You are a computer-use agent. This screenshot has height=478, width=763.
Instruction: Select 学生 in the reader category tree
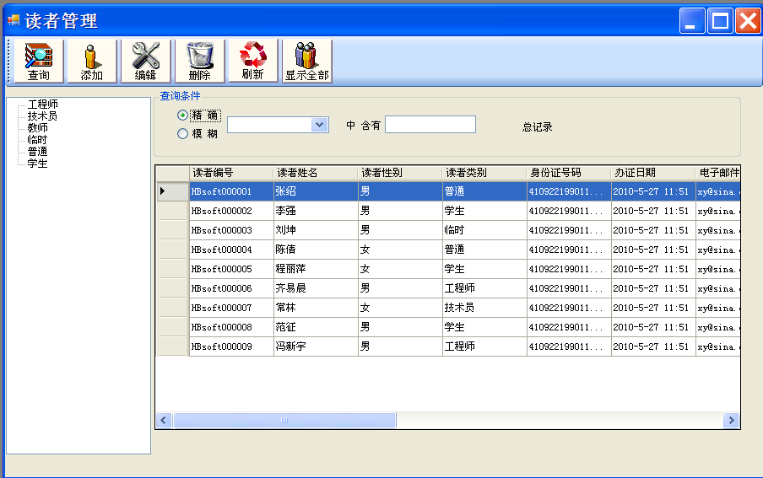tap(37, 164)
